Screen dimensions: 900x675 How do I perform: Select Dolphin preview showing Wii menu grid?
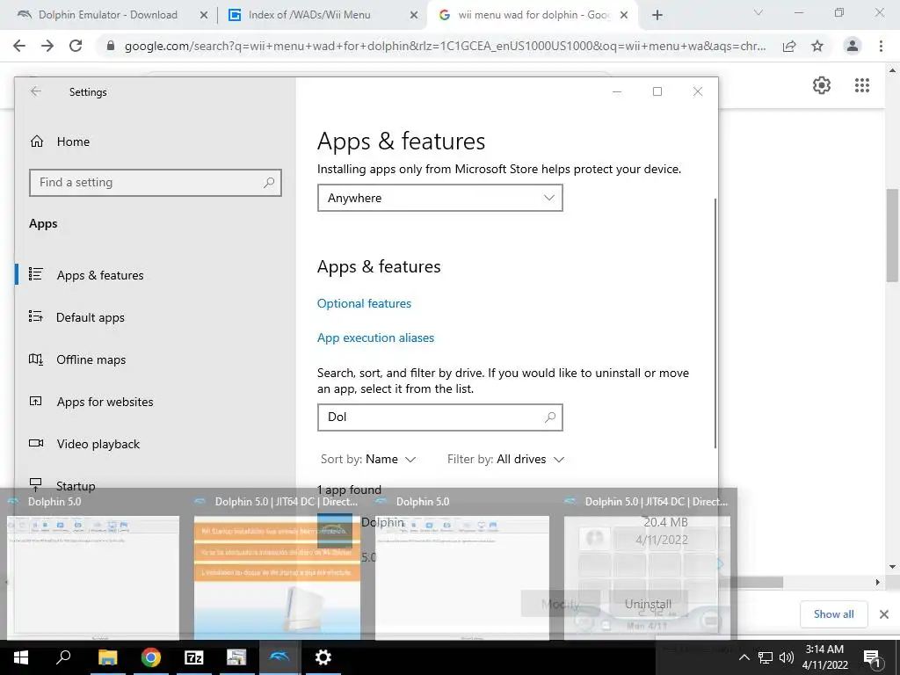click(647, 577)
